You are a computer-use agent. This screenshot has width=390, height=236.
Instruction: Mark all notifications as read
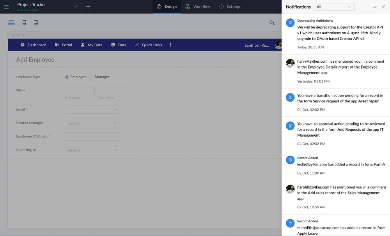pos(375,7)
